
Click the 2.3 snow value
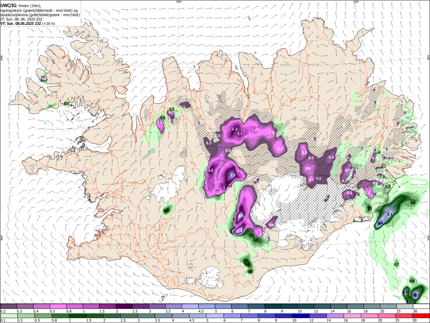(x=234, y=129)
